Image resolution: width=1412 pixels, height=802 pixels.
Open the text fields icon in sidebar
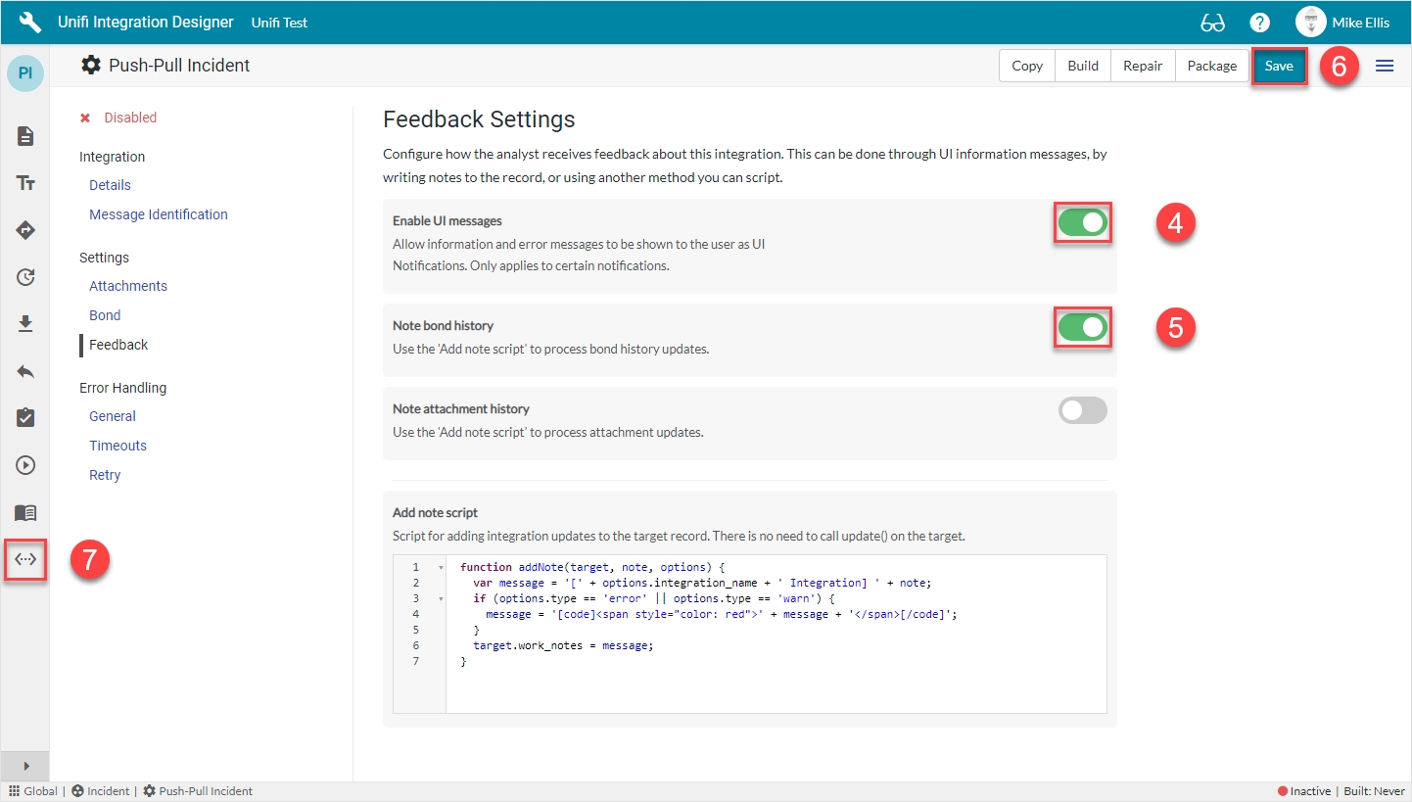coord(25,183)
